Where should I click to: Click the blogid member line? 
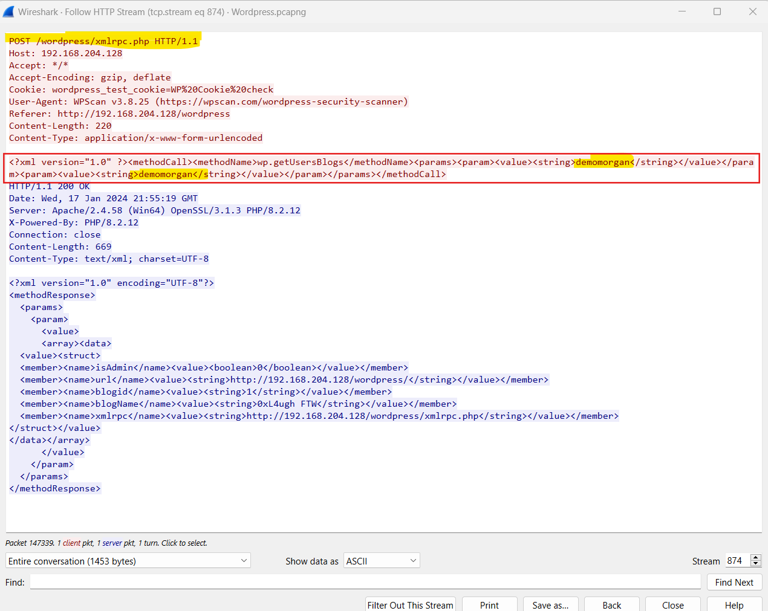[x=206, y=392]
